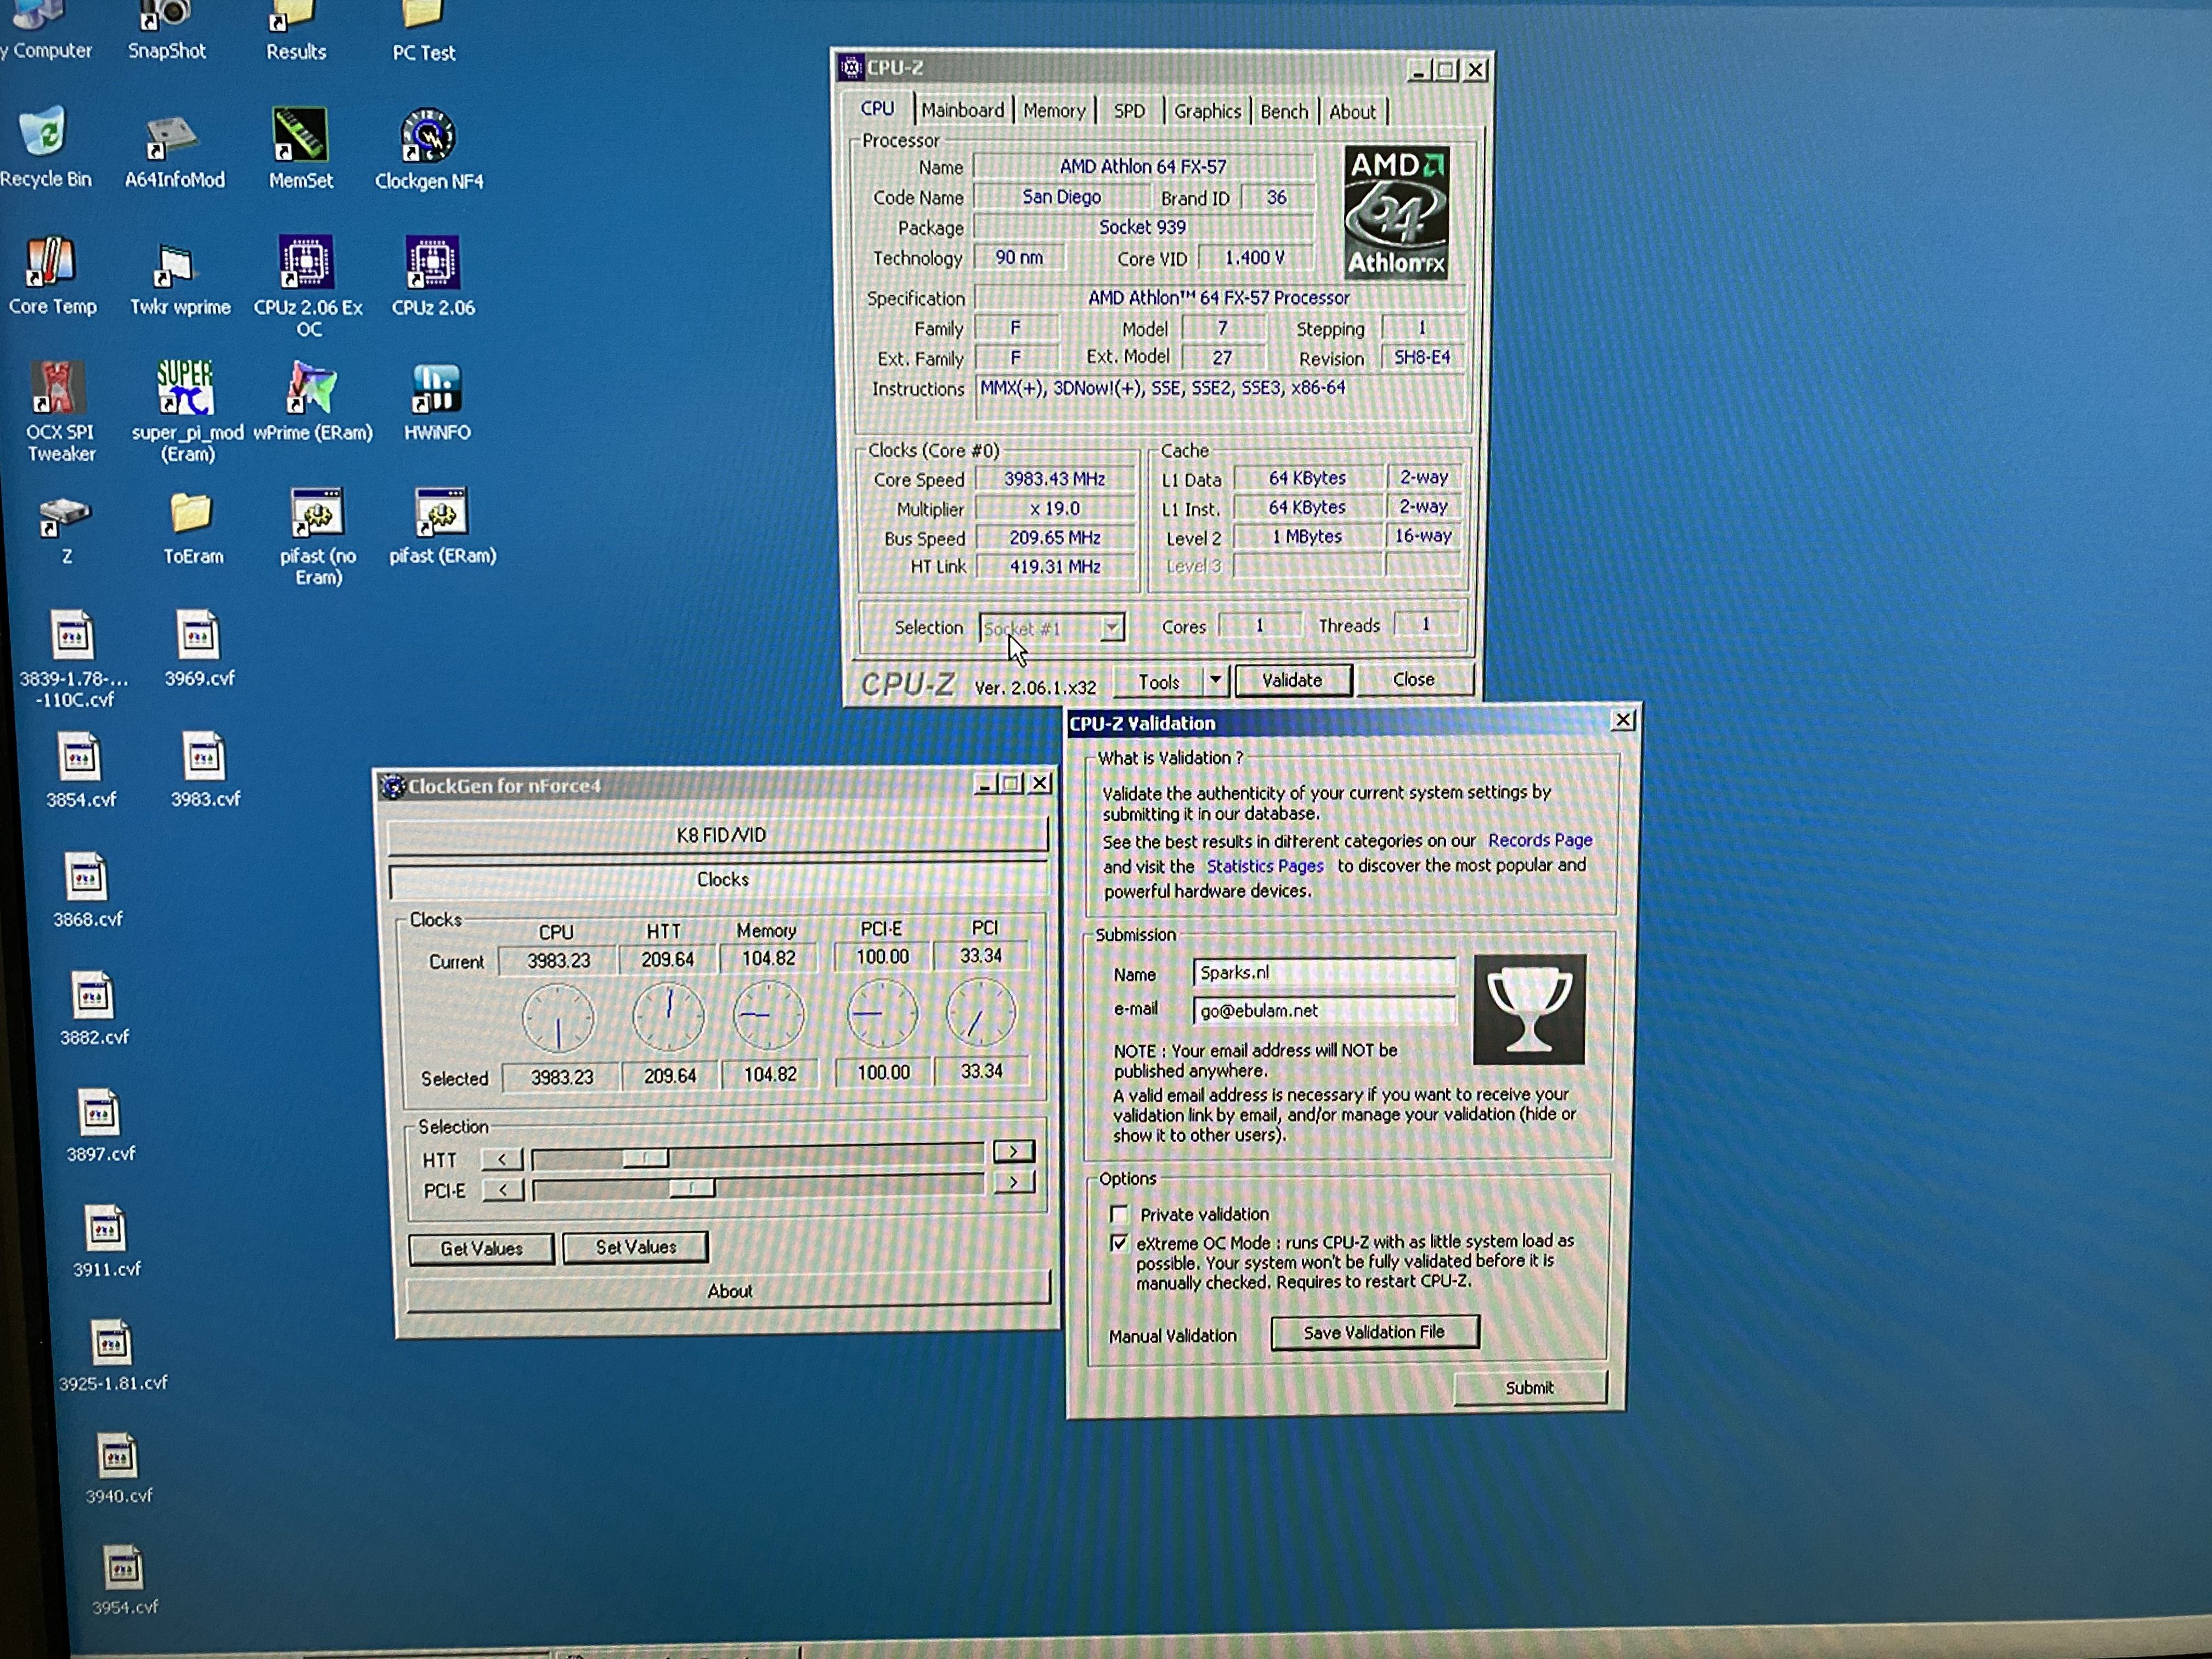Submit the CPU-Z validation
The width and height of the screenshot is (2212, 1659).
click(x=1529, y=1387)
